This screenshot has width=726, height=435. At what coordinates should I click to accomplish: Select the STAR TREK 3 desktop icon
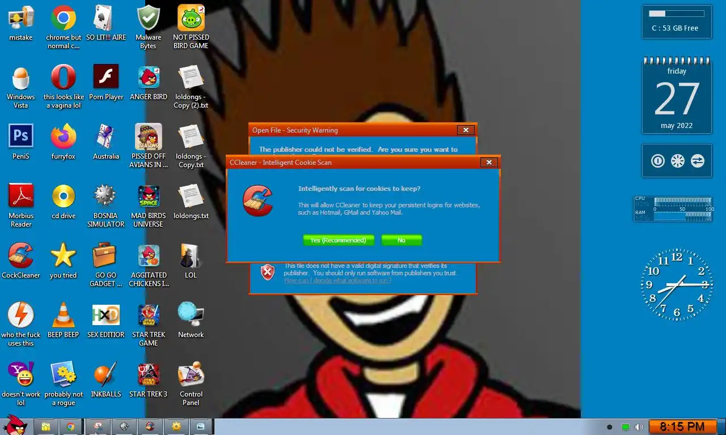point(149,380)
